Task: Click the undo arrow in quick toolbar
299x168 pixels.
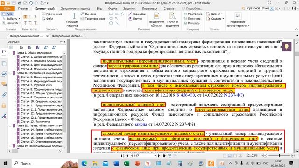Action: [x=31, y=3]
